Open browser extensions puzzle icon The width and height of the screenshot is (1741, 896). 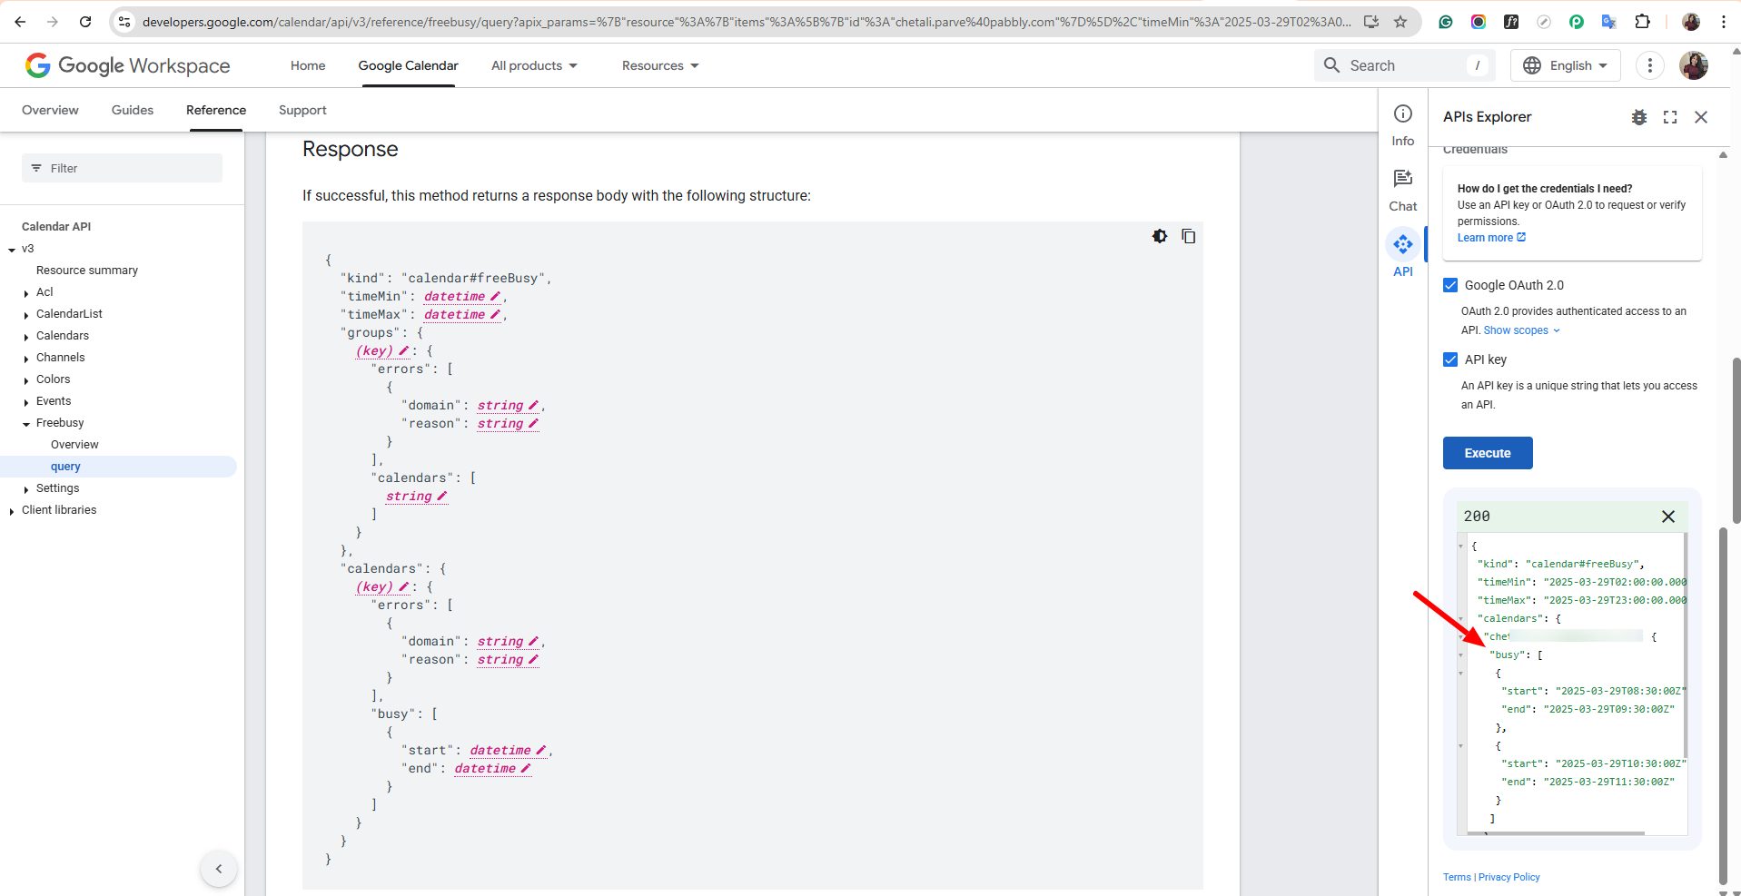coord(1642,22)
